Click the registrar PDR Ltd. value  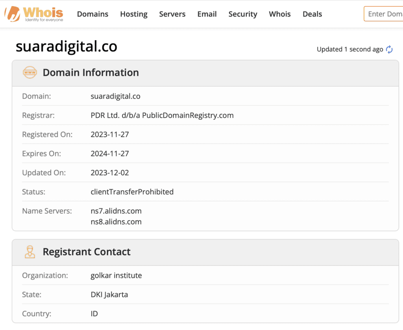(162, 115)
